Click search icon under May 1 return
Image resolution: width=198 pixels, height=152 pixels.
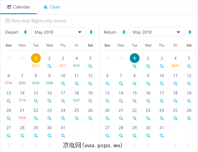[x=134, y=66]
